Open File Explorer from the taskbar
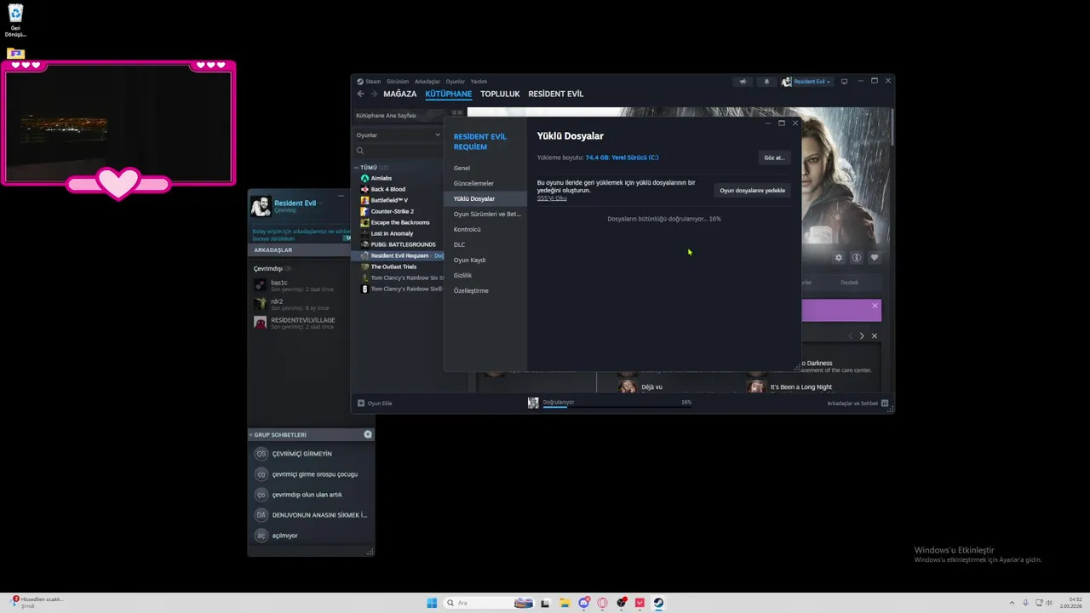Viewport: 1090px width, 613px height. point(564,603)
